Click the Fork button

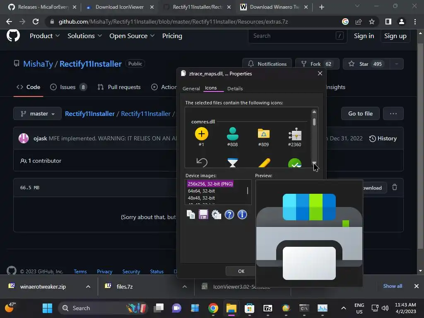(317, 64)
